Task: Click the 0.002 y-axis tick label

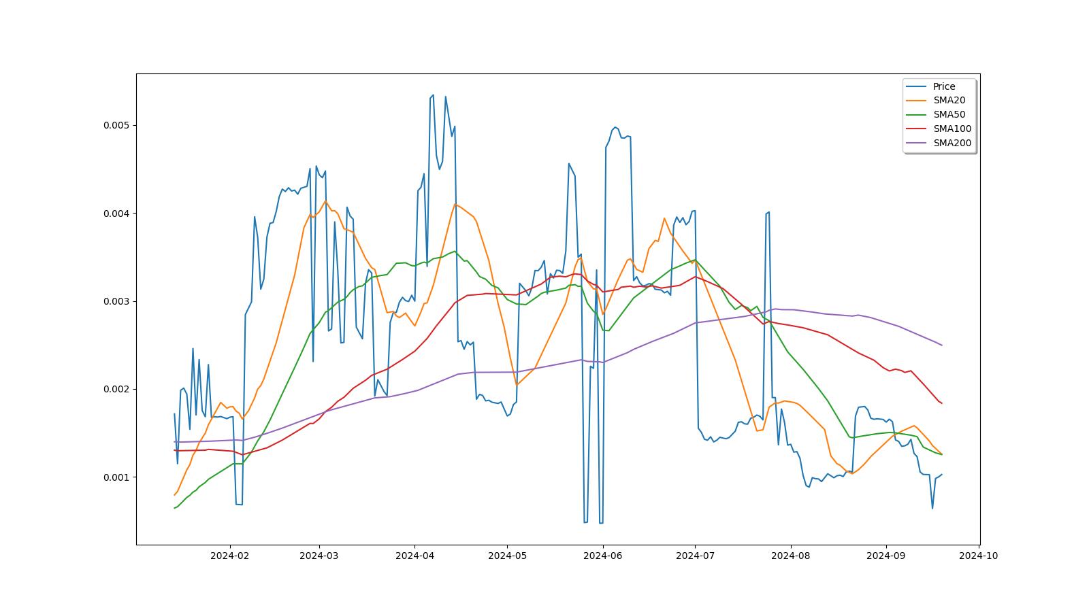Action: coord(116,390)
